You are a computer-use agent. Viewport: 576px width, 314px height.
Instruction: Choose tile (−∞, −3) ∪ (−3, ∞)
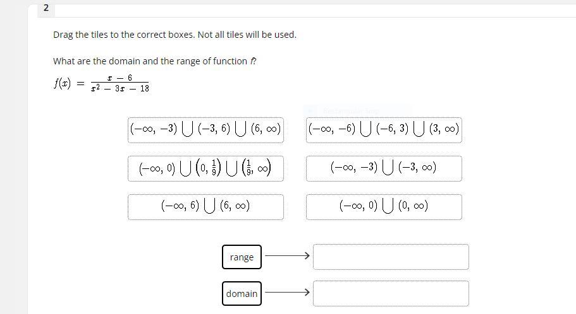(x=384, y=168)
